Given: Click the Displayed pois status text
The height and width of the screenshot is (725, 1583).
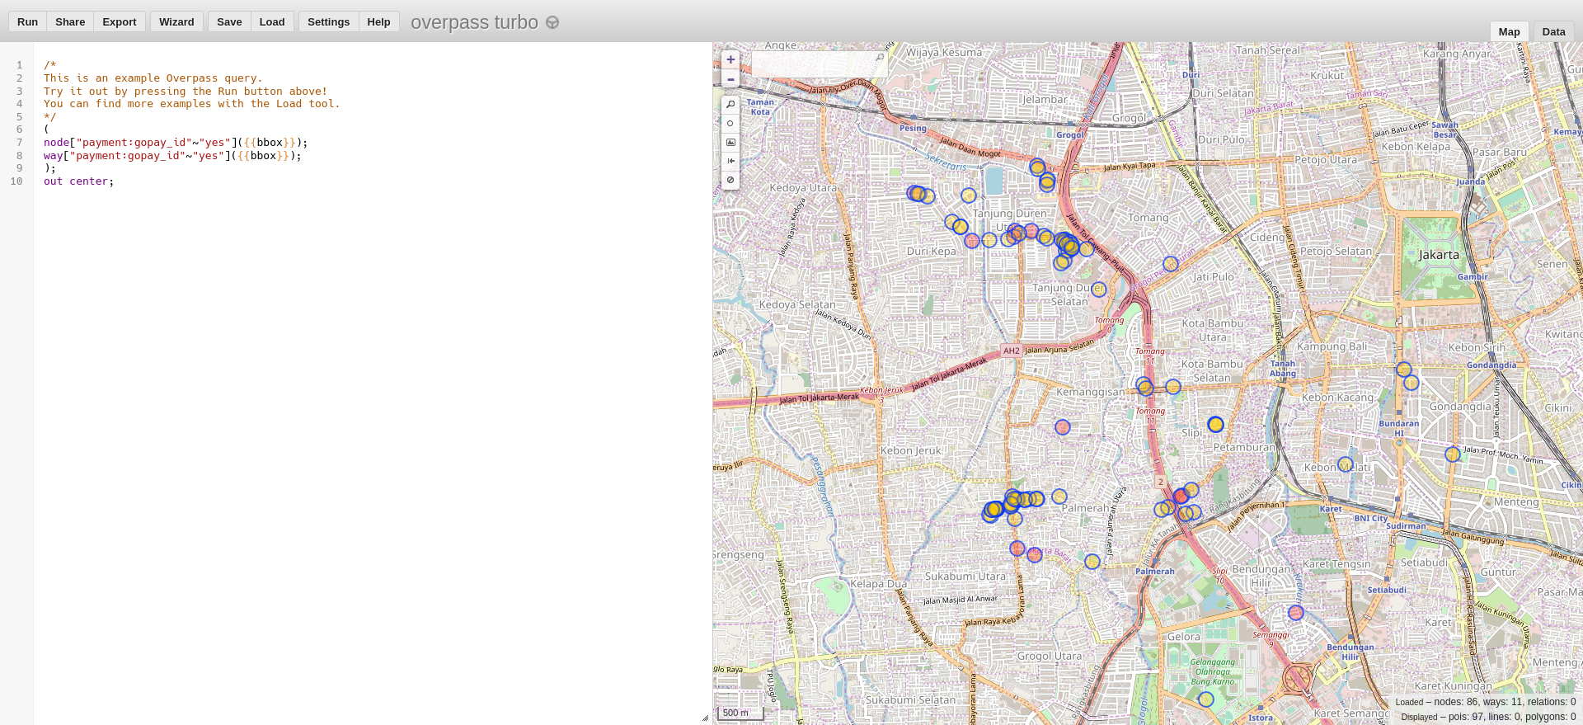Looking at the screenshot, I should (1487, 717).
